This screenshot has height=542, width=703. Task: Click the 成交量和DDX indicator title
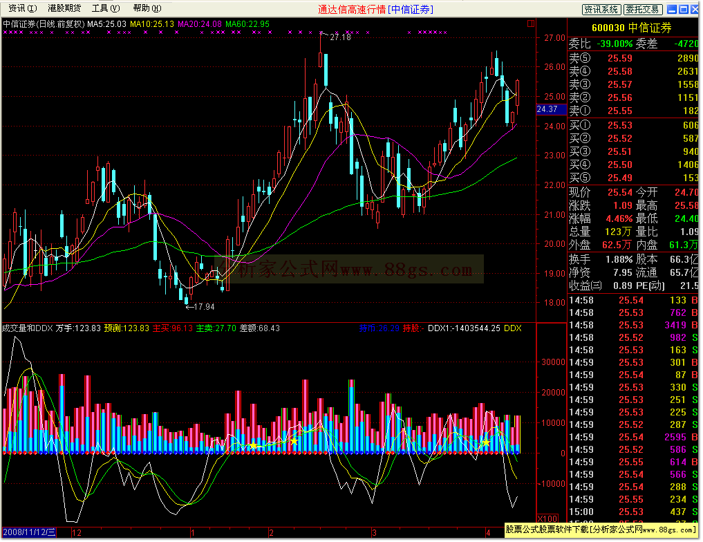(x=28, y=328)
